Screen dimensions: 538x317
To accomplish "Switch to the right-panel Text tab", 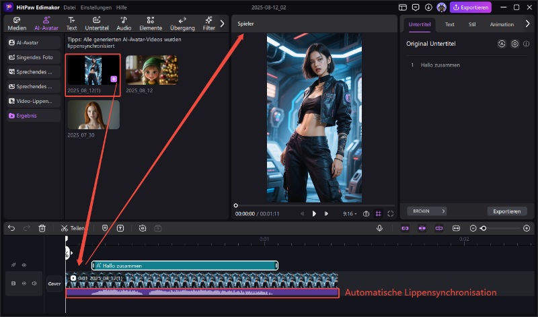I will point(449,24).
